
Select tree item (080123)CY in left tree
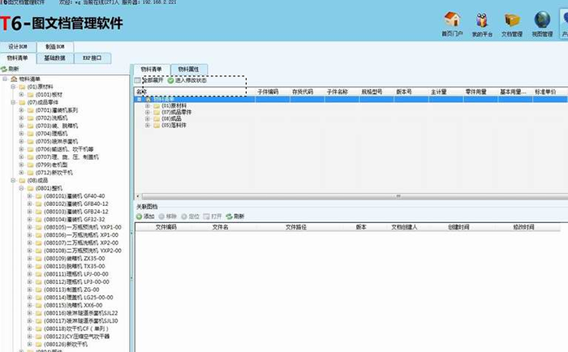76,337
